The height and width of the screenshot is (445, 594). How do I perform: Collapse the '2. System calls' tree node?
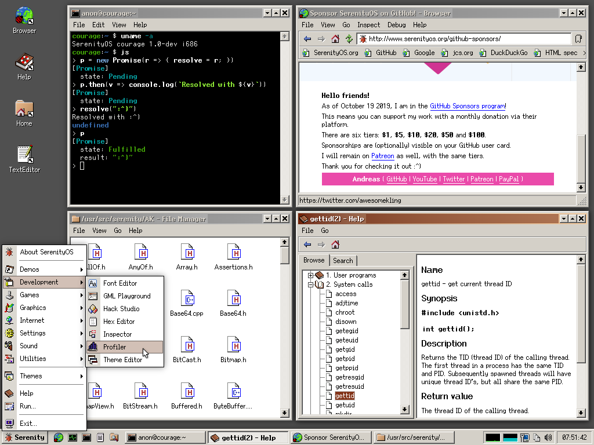pos(311,284)
